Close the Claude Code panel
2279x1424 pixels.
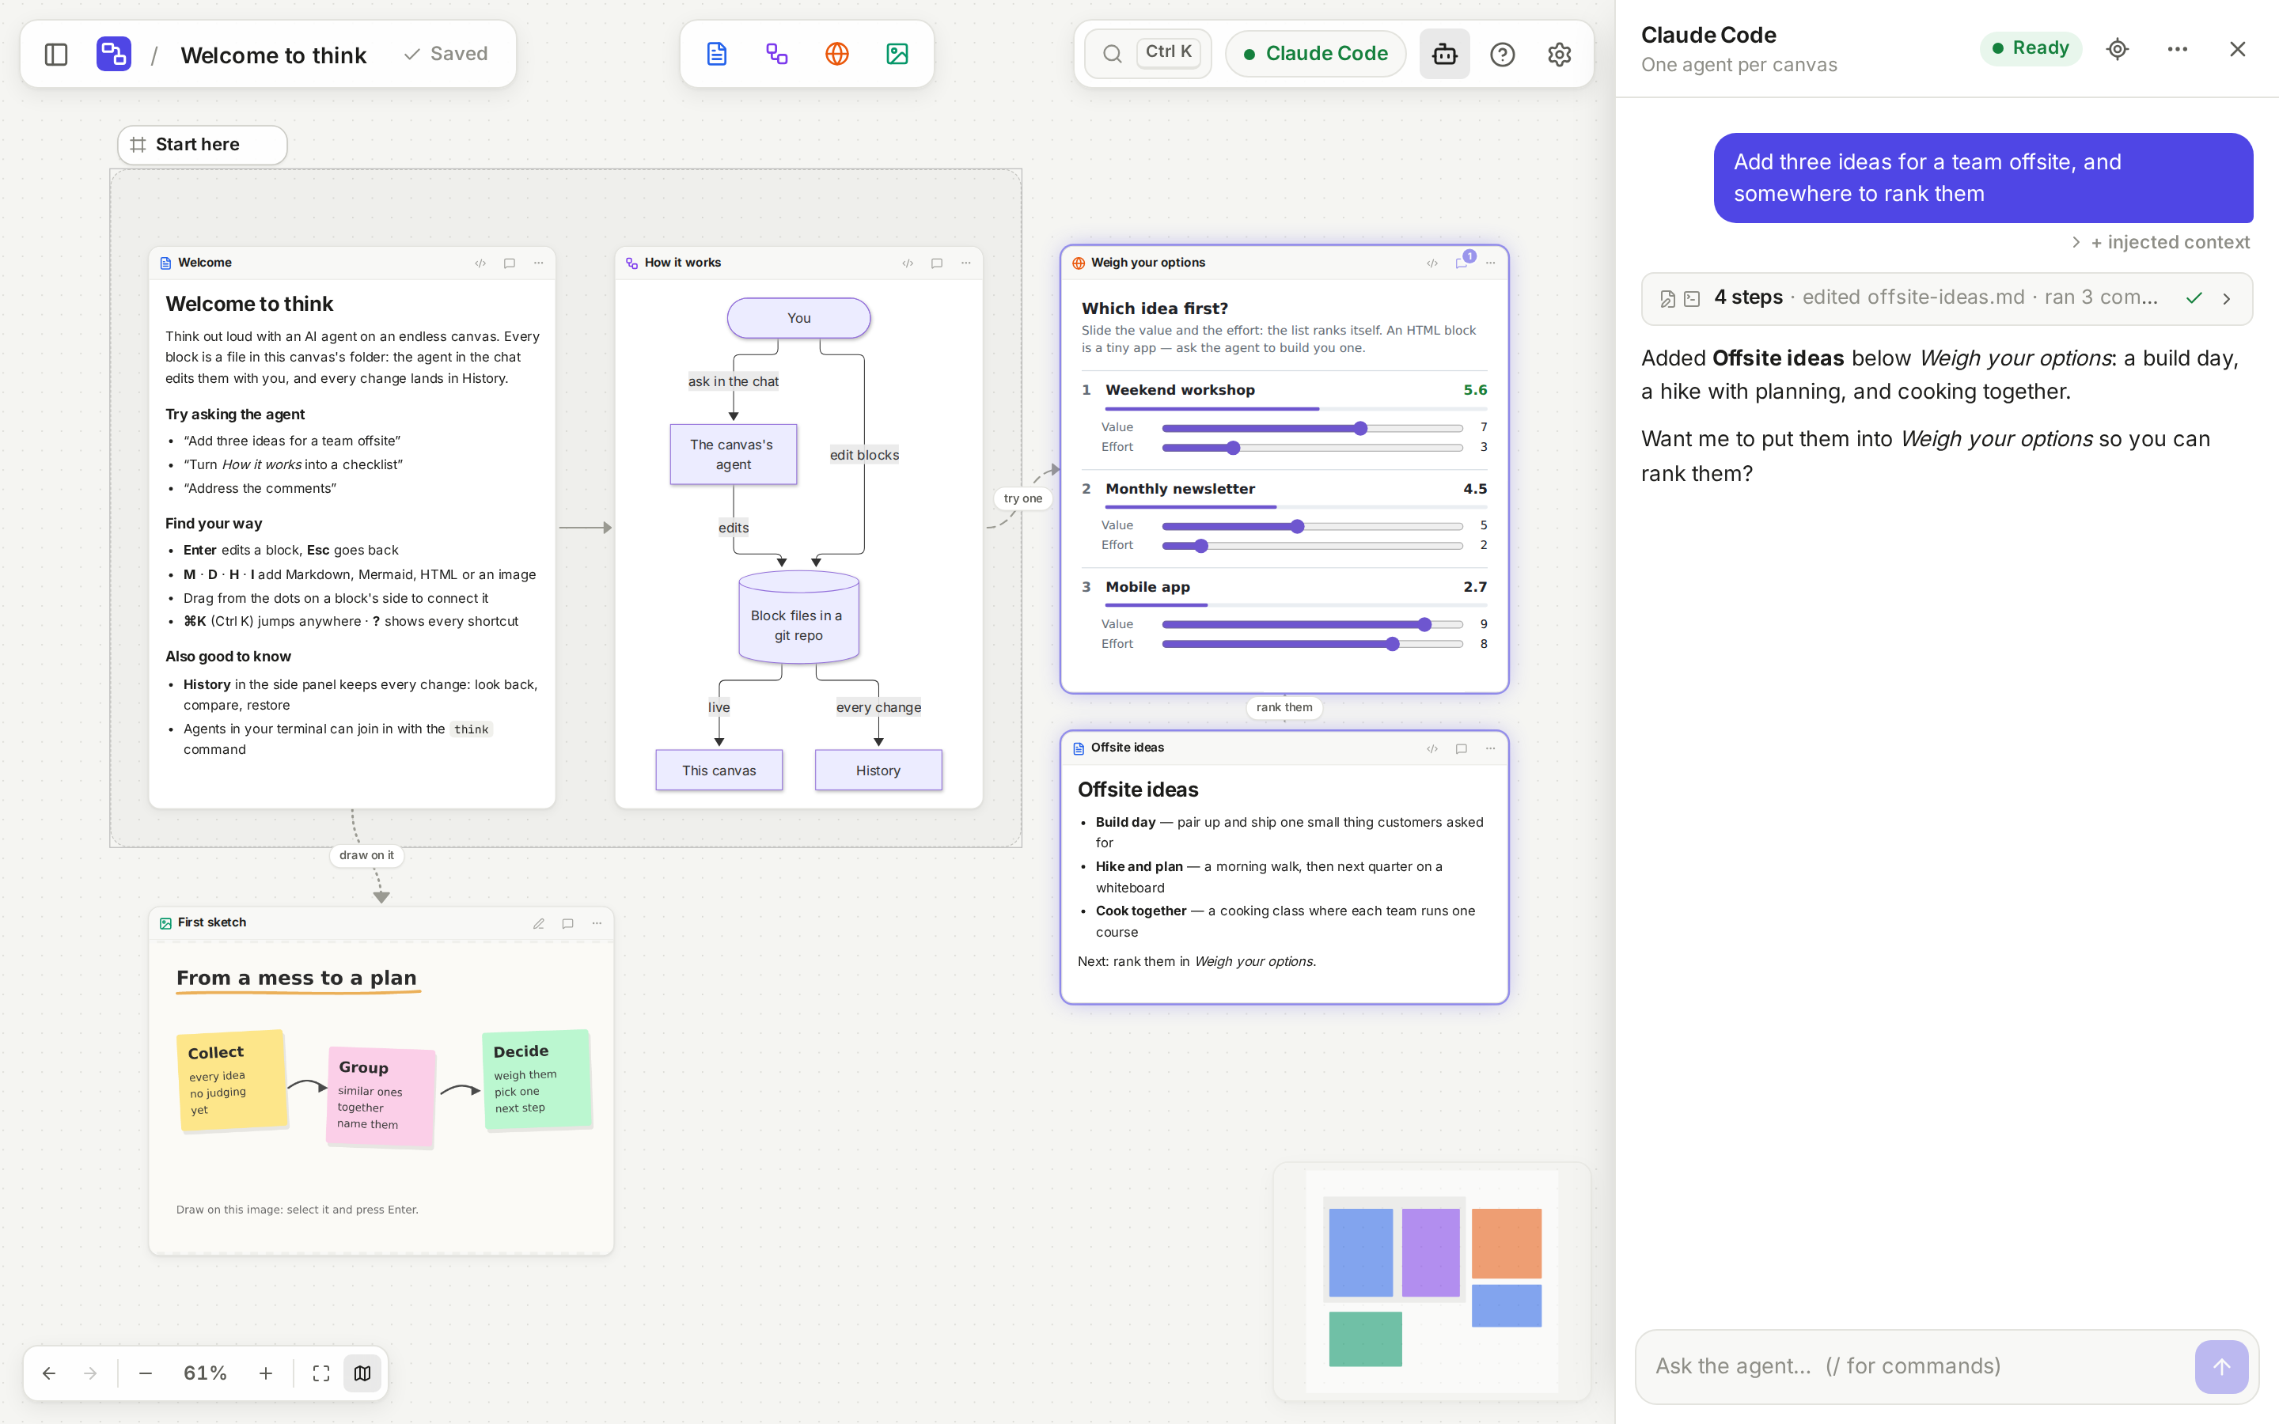(2238, 49)
